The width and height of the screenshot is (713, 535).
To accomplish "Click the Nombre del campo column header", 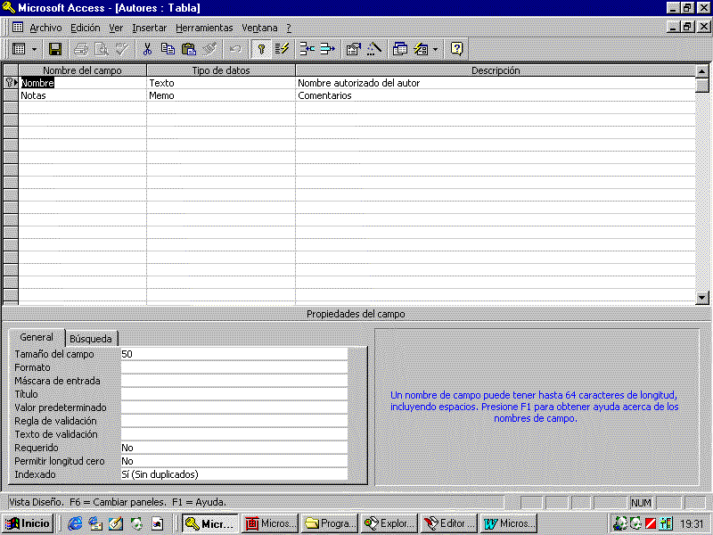I will click(x=82, y=70).
